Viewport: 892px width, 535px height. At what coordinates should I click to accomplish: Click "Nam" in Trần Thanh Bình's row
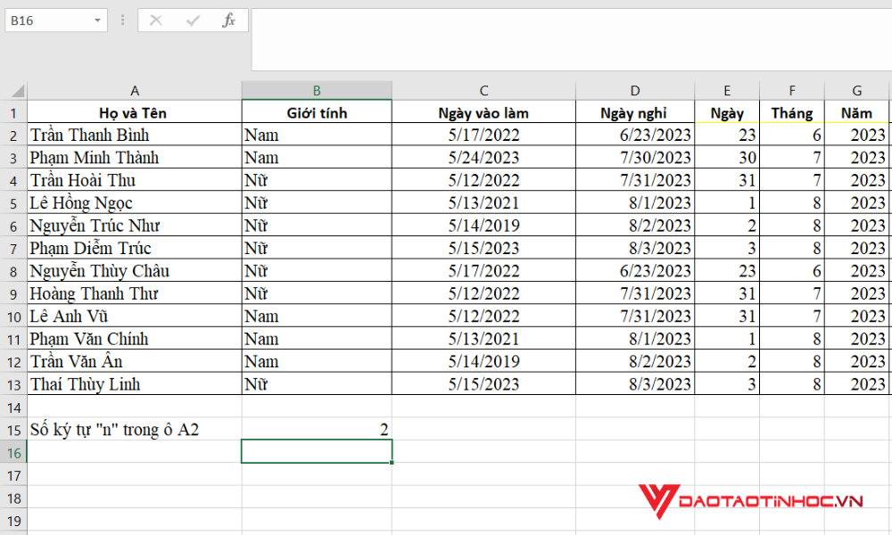[x=317, y=135]
